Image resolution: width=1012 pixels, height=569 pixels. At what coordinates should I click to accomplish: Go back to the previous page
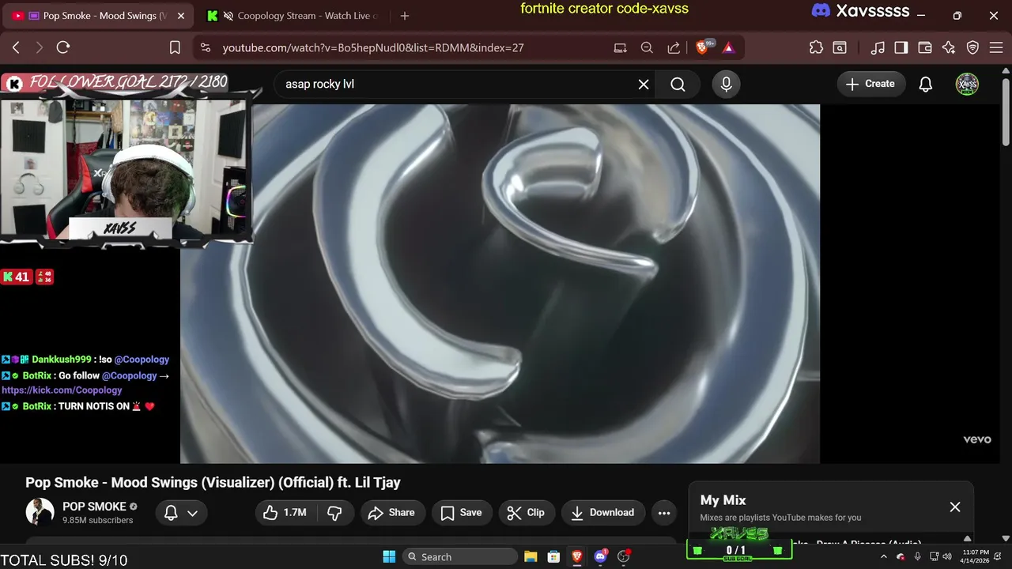click(x=16, y=47)
